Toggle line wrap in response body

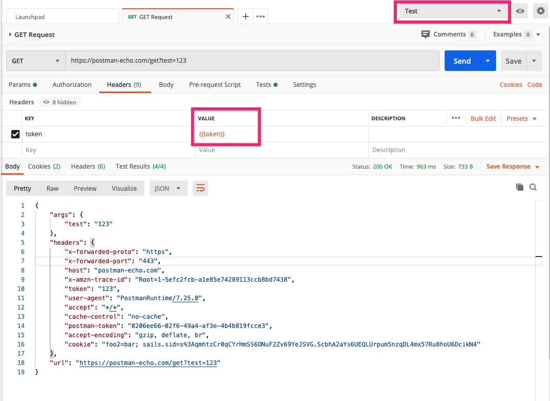200,188
